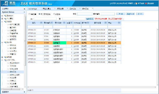Screen dimensions: 159x94
Task: Click the 个人事务 folder icon
Action: click(x=5, y=19)
